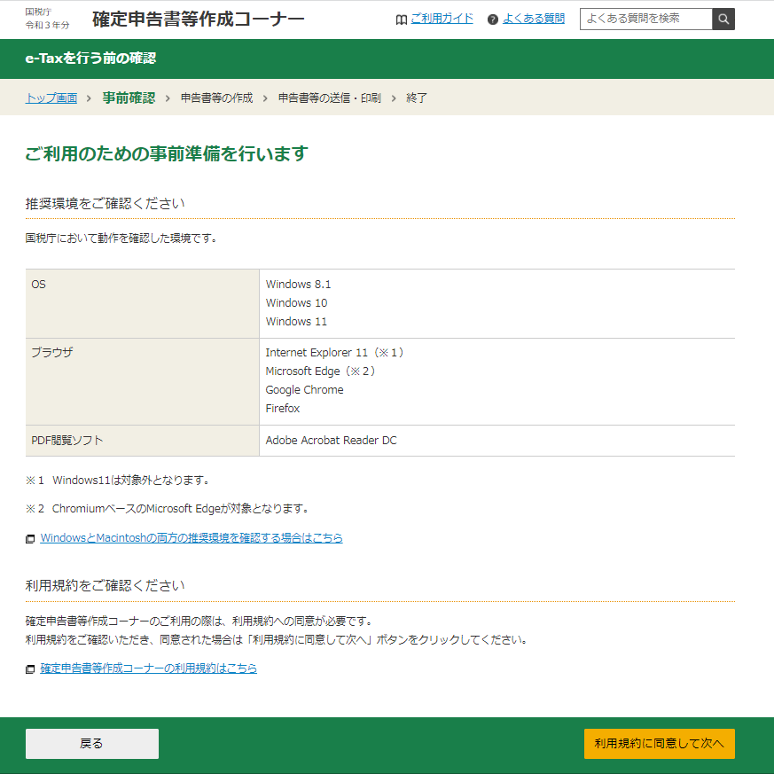Go to トップ画面 breadcrumb link
This screenshot has width=774, height=774.
click(51, 98)
